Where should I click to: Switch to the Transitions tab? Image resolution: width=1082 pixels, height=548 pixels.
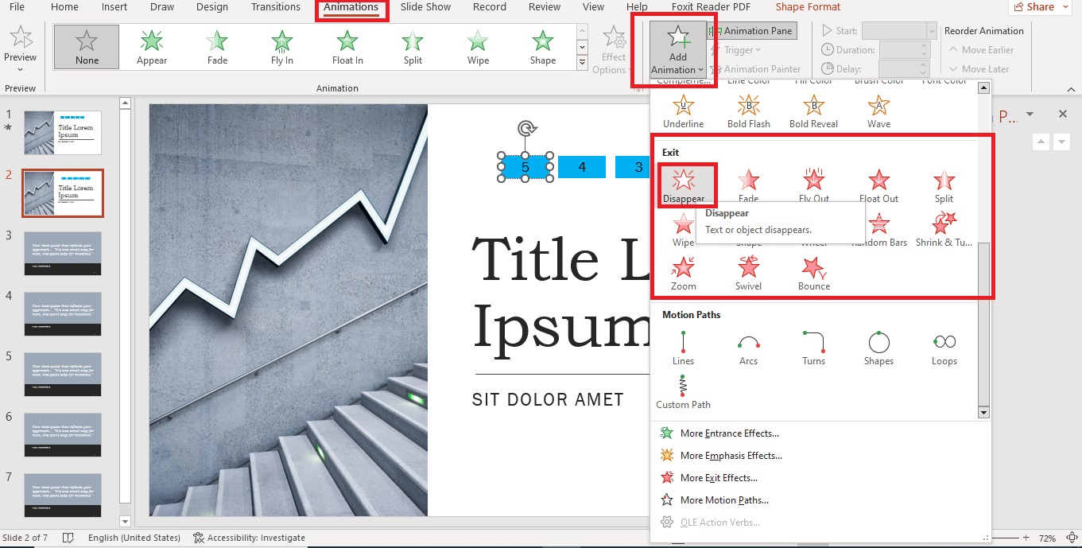click(x=276, y=6)
